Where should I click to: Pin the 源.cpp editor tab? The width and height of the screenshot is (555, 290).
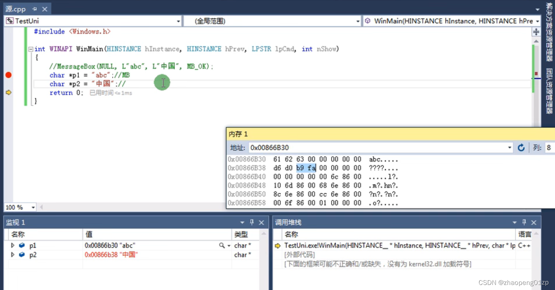(35, 9)
